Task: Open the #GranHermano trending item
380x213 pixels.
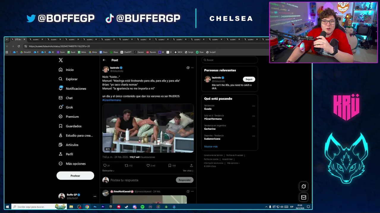Action: click(x=213, y=119)
